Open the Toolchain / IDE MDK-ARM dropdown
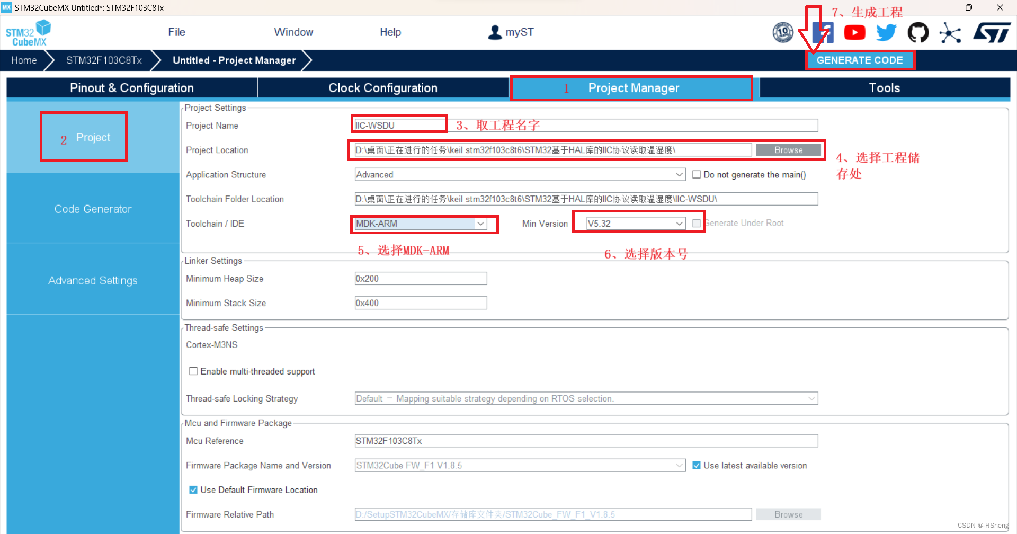This screenshot has height=534, width=1017. coord(421,224)
